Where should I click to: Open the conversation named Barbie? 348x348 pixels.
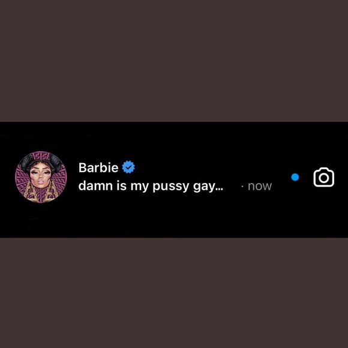(174, 177)
